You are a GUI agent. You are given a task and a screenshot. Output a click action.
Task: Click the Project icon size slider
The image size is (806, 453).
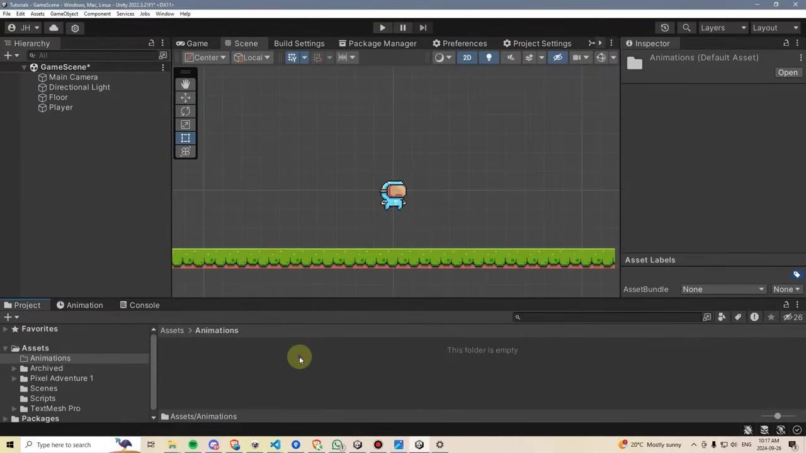(778, 416)
